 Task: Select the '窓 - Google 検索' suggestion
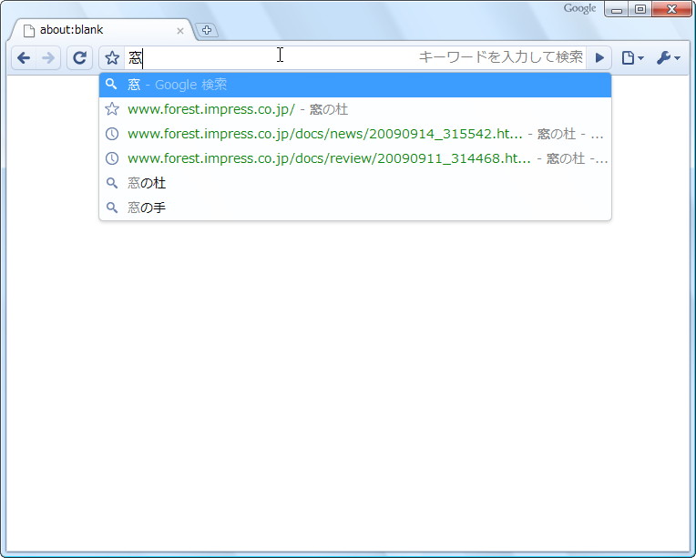355,85
